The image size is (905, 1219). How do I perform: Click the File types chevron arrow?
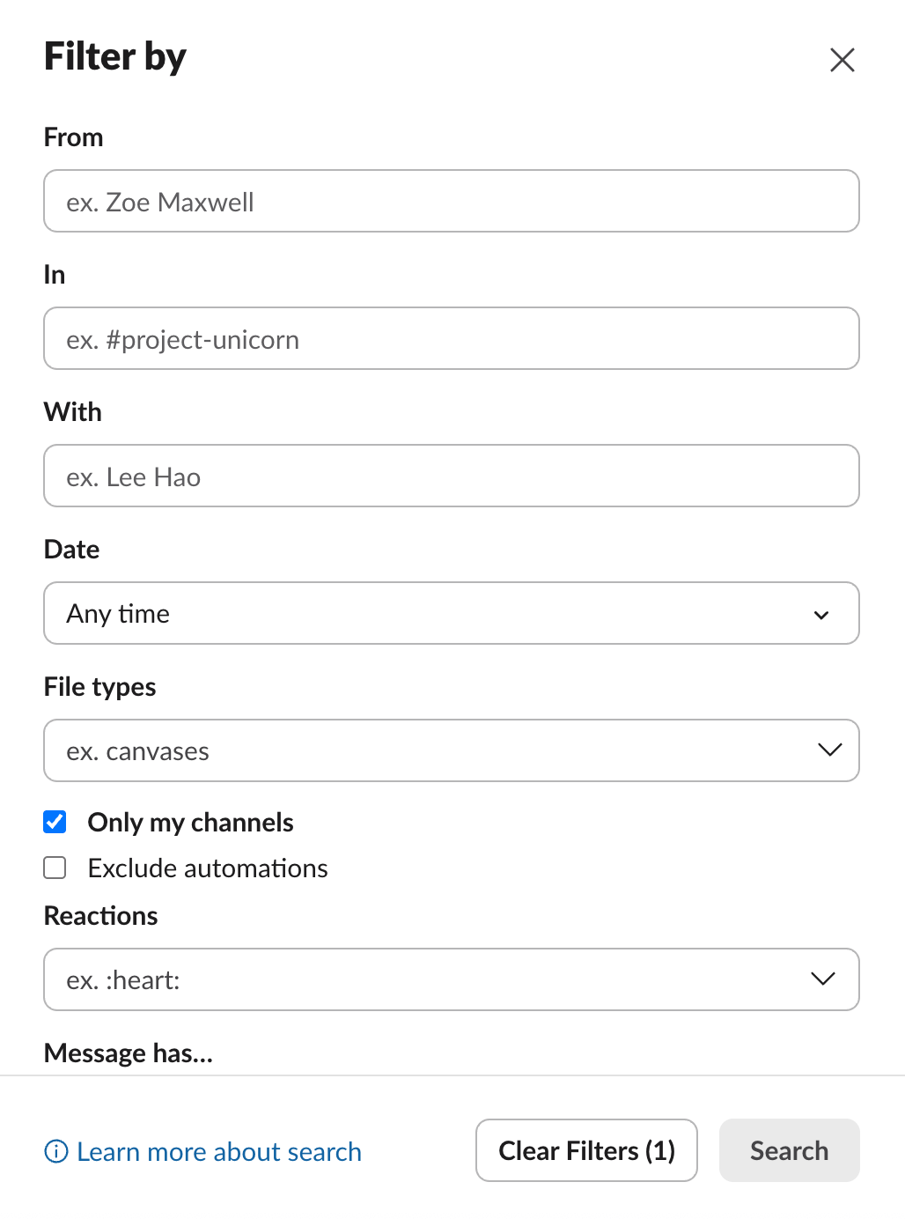coord(829,750)
